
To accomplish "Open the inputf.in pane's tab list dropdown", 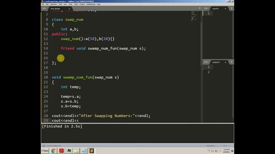I will 232,9.
